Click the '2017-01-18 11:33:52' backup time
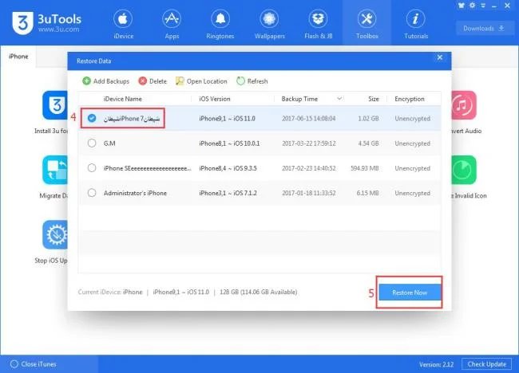 click(x=309, y=193)
